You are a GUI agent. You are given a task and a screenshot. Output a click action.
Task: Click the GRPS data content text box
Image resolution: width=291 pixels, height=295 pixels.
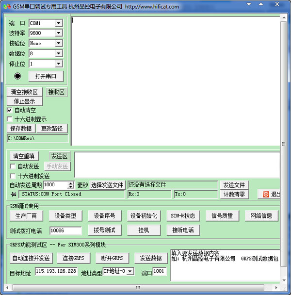tap(225, 265)
